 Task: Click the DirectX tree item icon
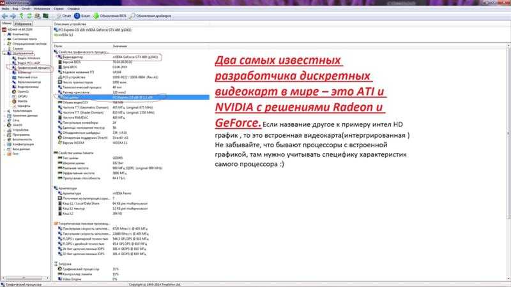(9, 125)
